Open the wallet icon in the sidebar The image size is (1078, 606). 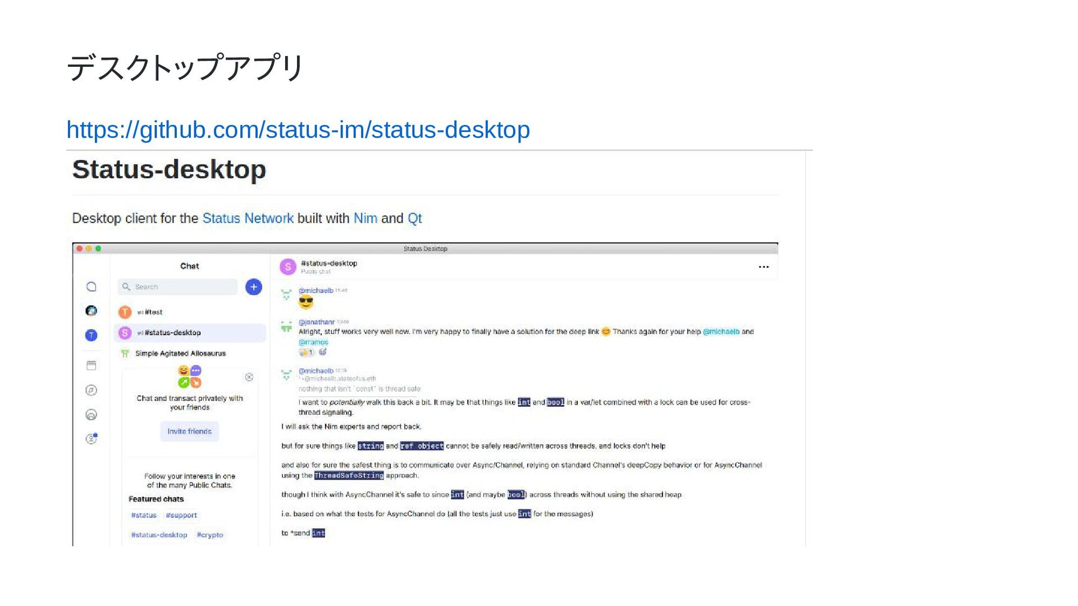[91, 365]
